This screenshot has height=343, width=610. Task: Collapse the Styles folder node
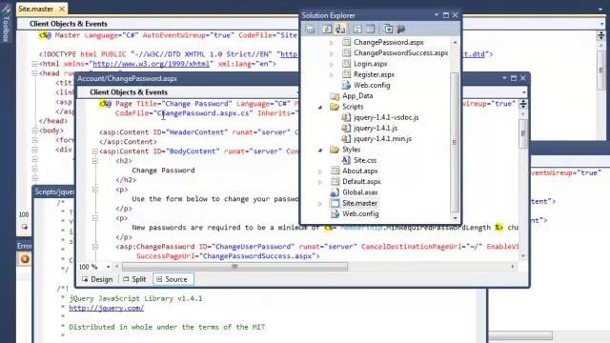coord(320,150)
